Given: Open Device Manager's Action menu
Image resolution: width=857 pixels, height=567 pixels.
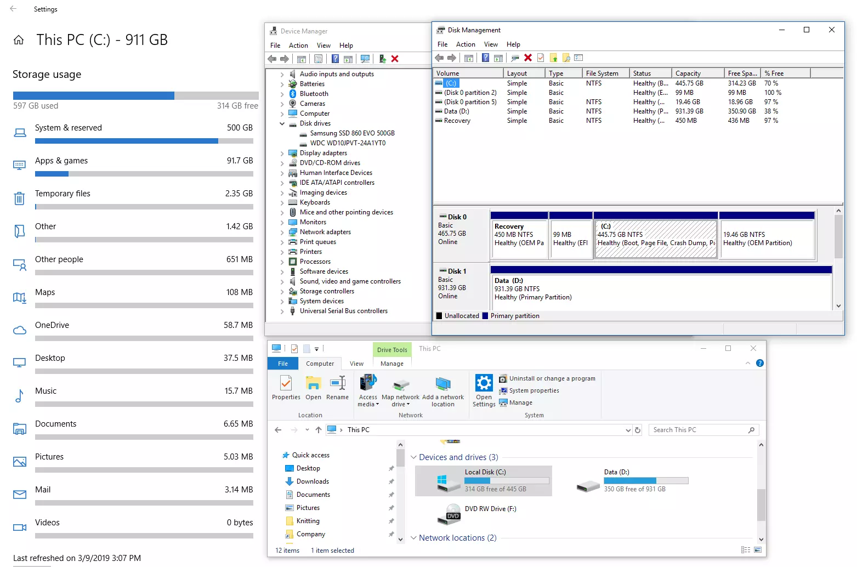Looking at the screenshot, I should pos(298,46).
